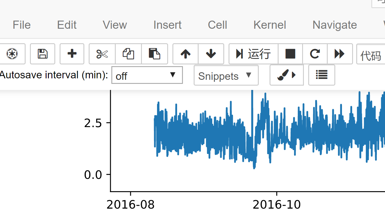This screenshot has width=385, height=215.
Task: Move the selected cell up
Action: 185,54
